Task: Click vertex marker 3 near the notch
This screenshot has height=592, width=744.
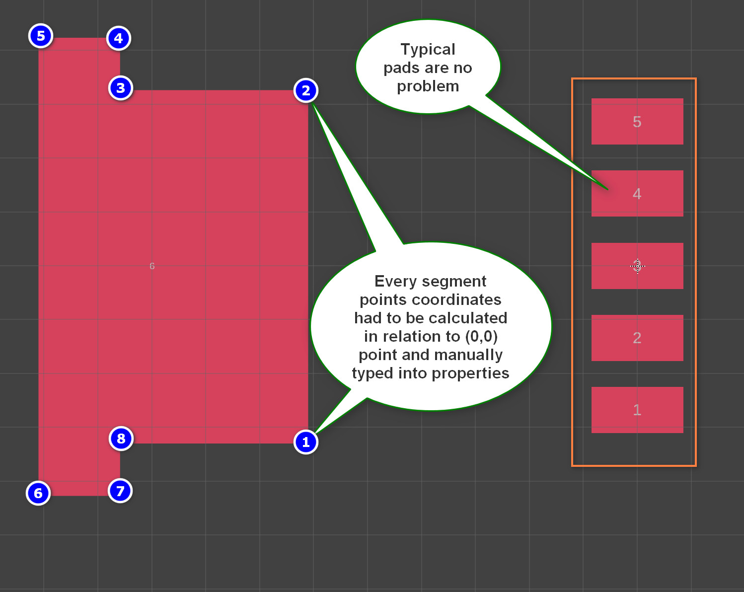Action: pyautogui.click(x=120, y=87)
